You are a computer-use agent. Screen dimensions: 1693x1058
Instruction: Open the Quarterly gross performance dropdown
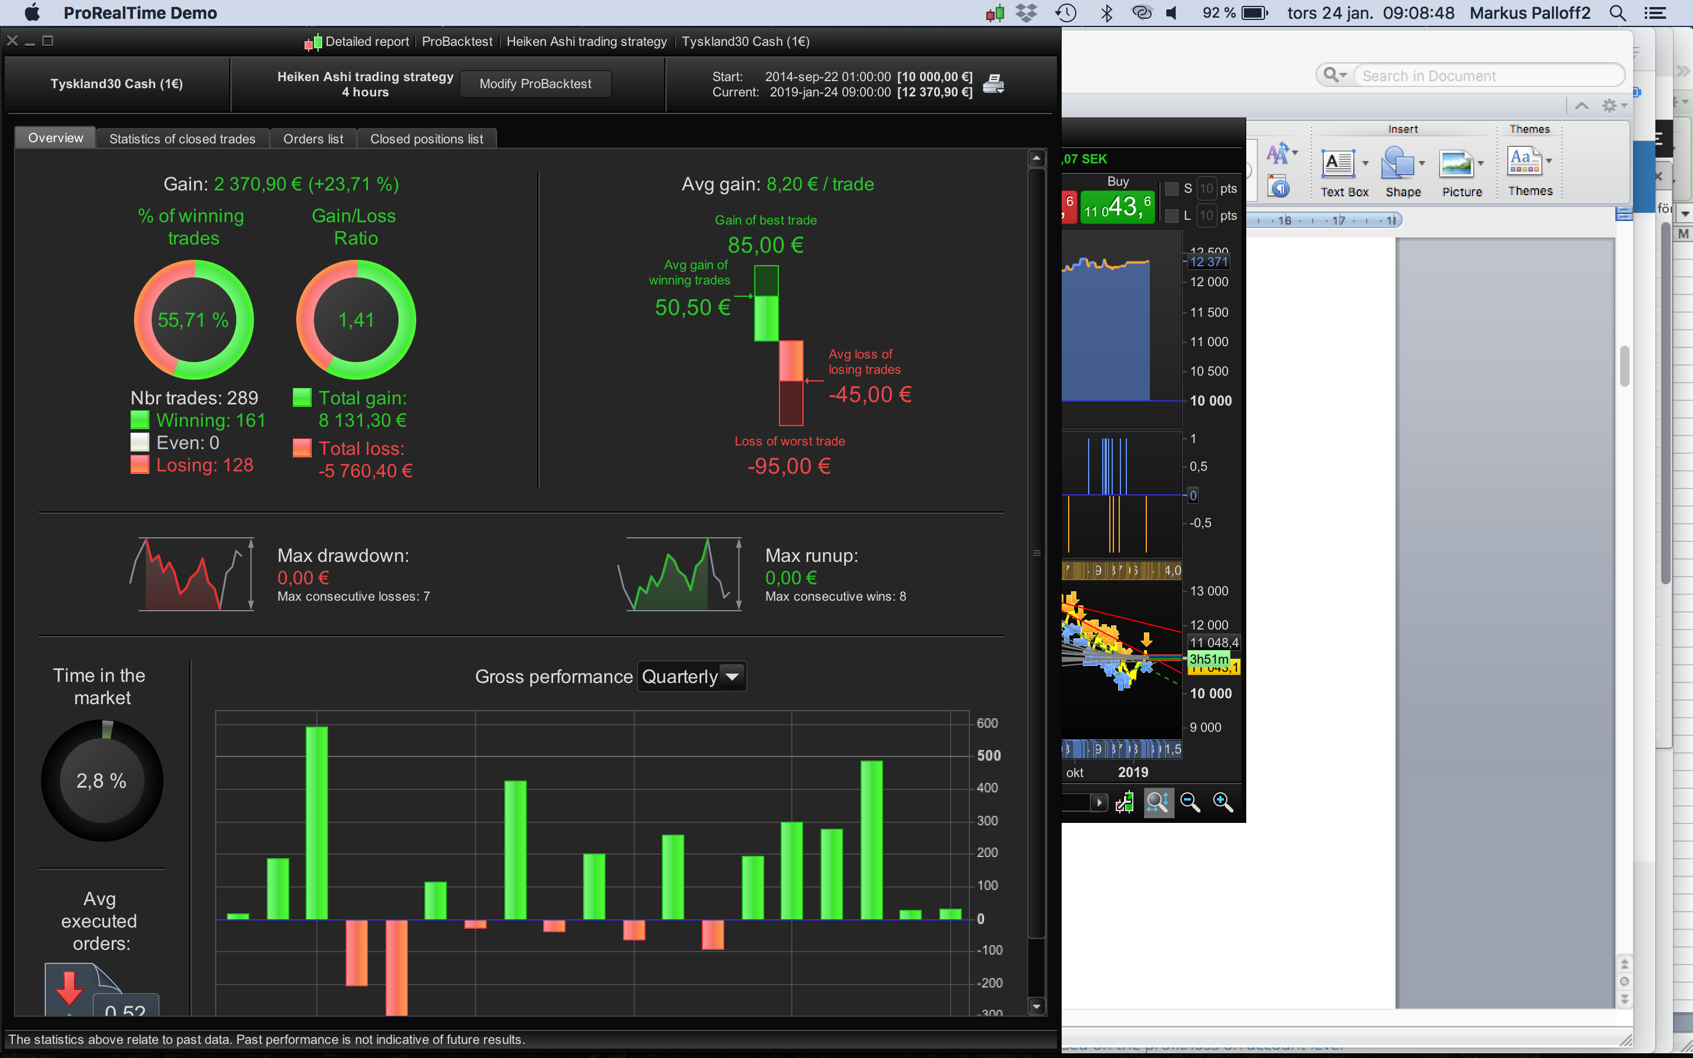tap(691, 677)
